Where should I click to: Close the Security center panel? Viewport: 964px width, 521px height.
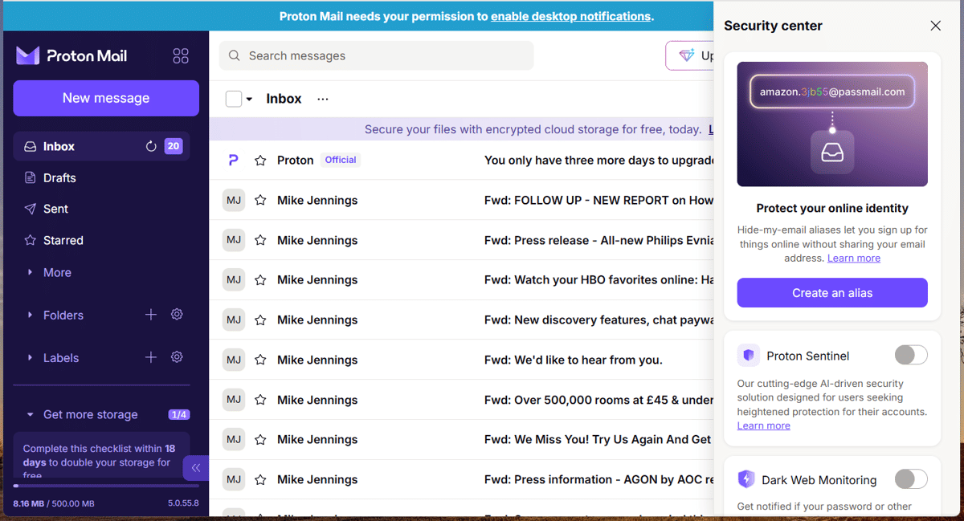(x=935, y=26)
